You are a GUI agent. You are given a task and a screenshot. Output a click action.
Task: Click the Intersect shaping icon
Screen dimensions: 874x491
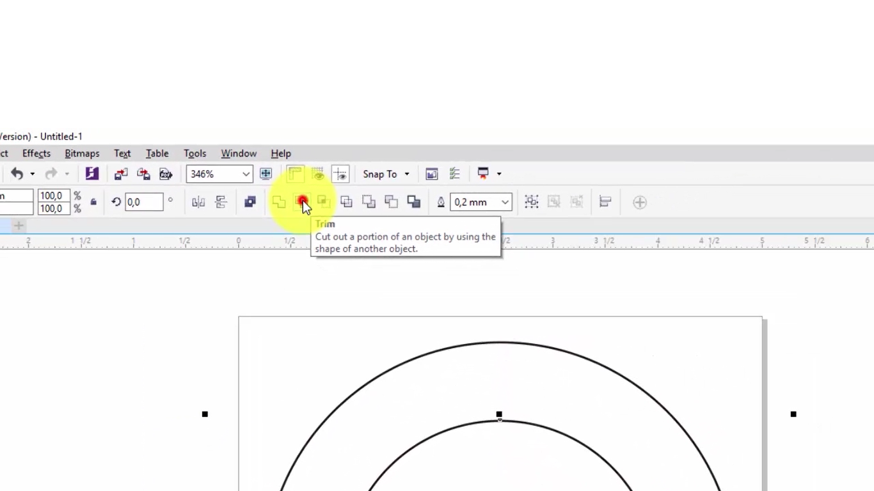323,202
